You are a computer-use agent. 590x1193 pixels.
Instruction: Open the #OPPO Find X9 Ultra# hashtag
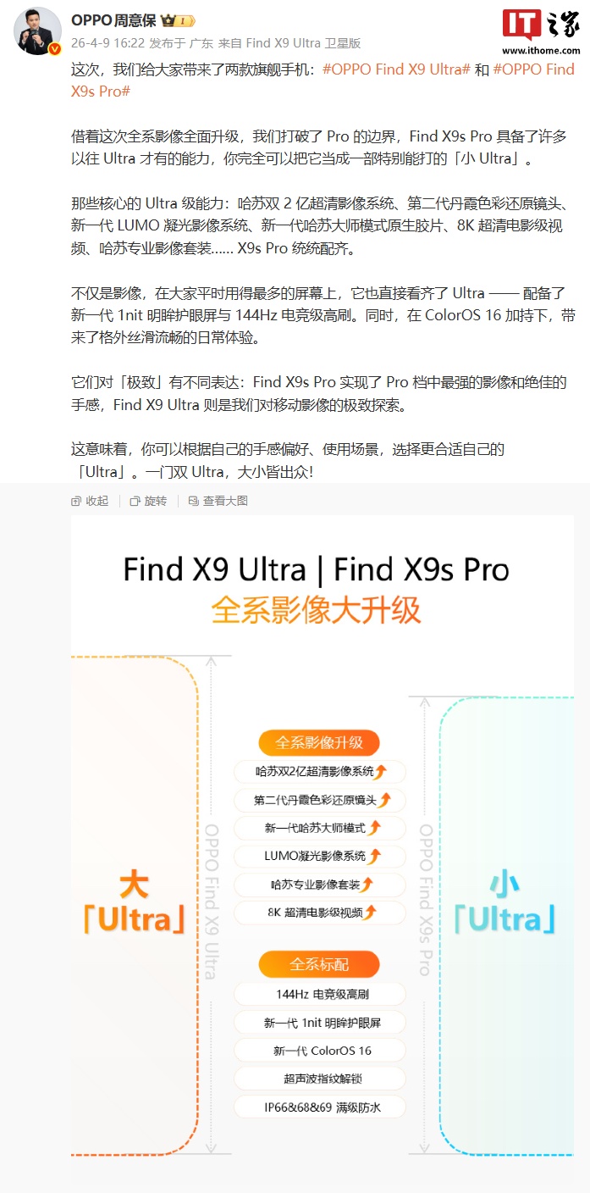tap(396, 69)
